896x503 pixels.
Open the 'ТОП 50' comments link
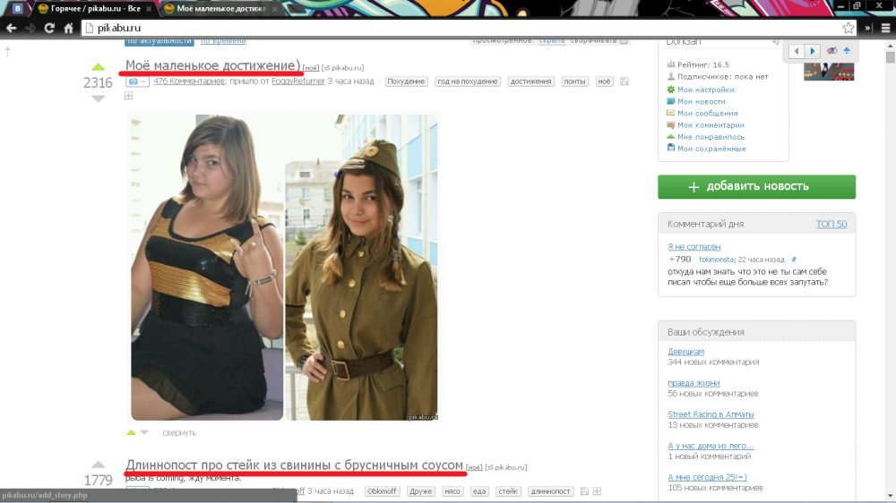pyautogui.click(x=831, y=224)
